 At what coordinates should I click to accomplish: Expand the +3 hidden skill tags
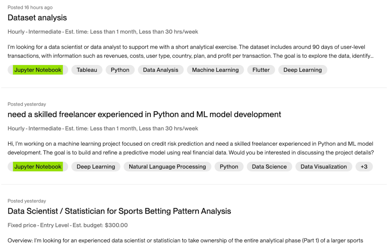click(364, 167)
